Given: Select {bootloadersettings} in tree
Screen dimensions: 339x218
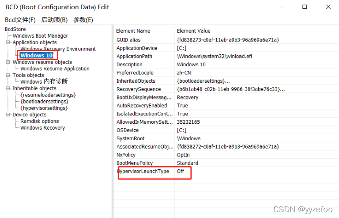Looking at the screenshot, I should tap(44, 102).
